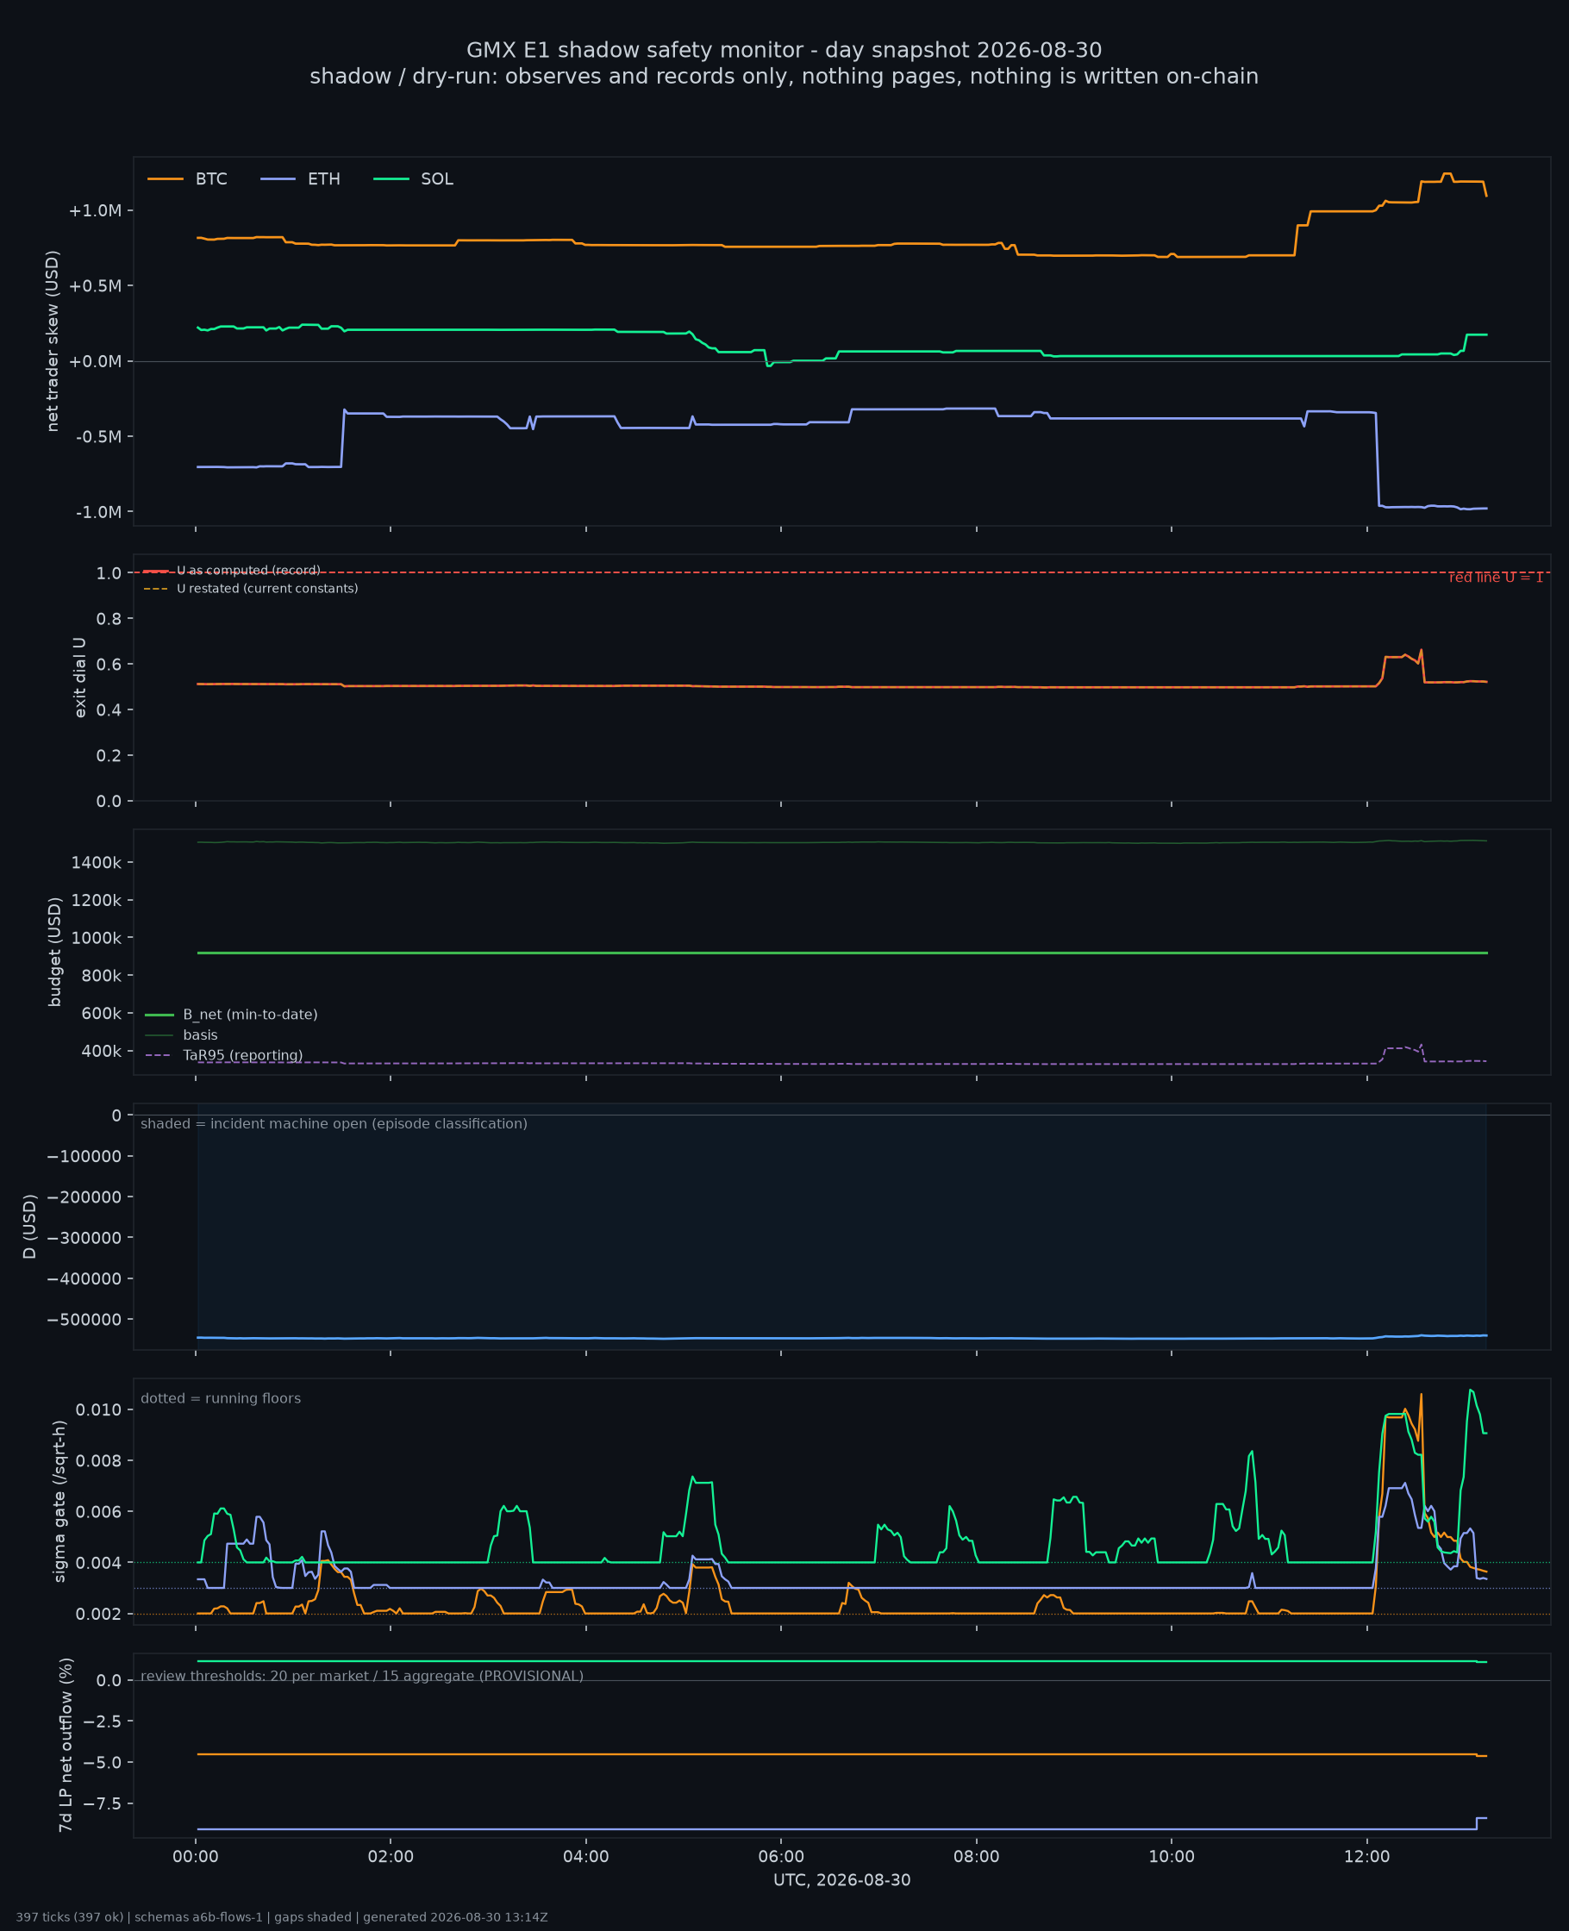Click the '0.008' sigma gate tick
Screen dimensions: 1569x1931
click(x=98, y=1461)
